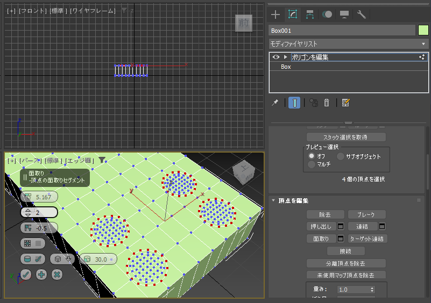Open the [エッジ面] shading menu
The width and height of the screenshot is (431, 303).
80,160
